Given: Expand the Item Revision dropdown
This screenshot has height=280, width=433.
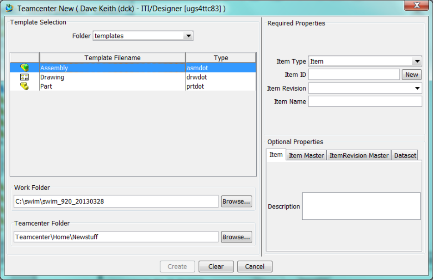Looking at the screenshot, I should pos(417,88).
